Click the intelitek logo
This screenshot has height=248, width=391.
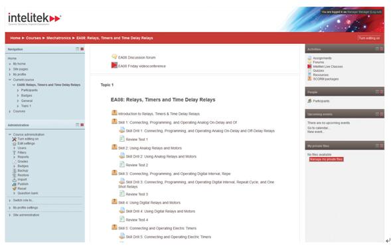point(35,19)
